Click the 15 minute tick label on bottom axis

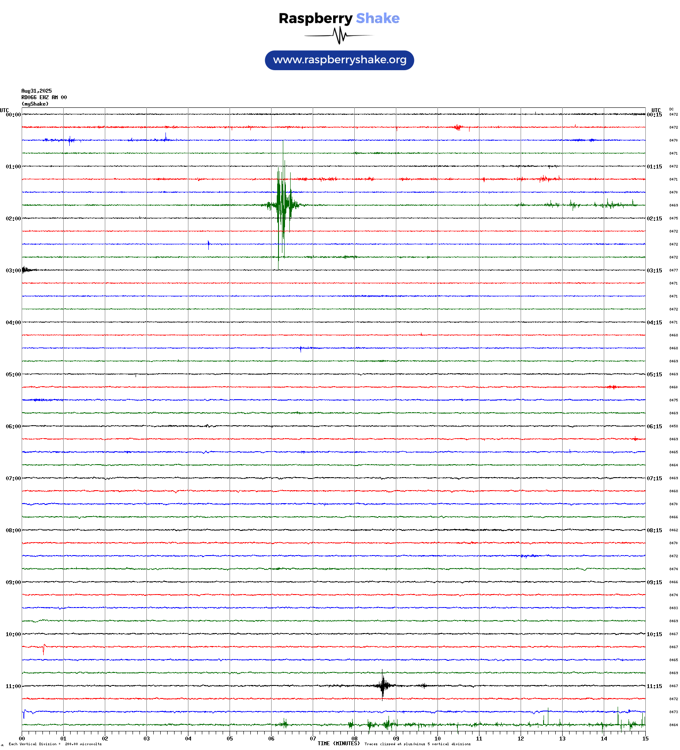[645, 739]
